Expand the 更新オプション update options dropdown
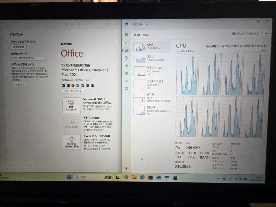This screenshot has height=207, width=276. click(x=72, y=105)
